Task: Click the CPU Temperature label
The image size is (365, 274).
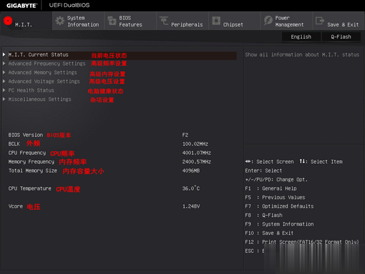Action: (30, 188)
